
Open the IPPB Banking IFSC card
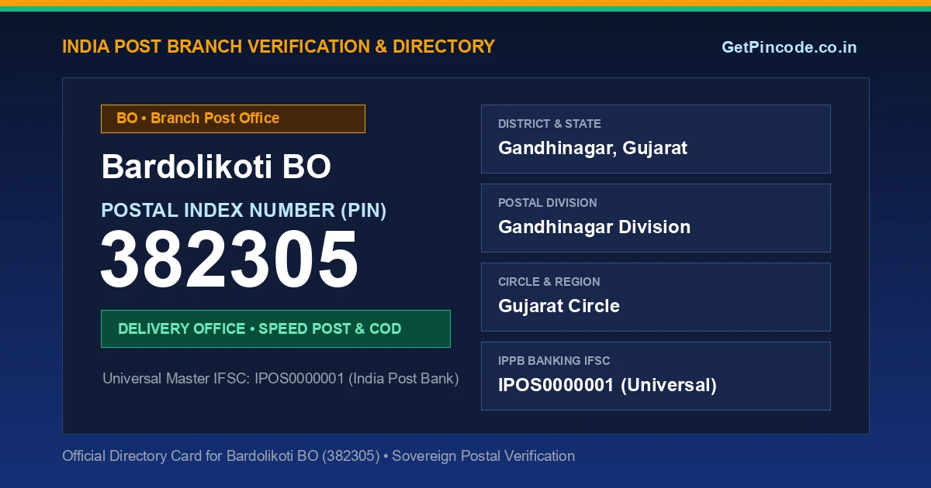tap(656, 376)
